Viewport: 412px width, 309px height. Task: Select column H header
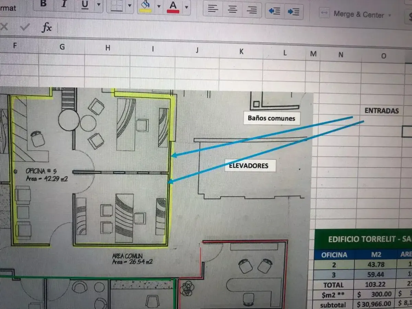pos(108,48)
